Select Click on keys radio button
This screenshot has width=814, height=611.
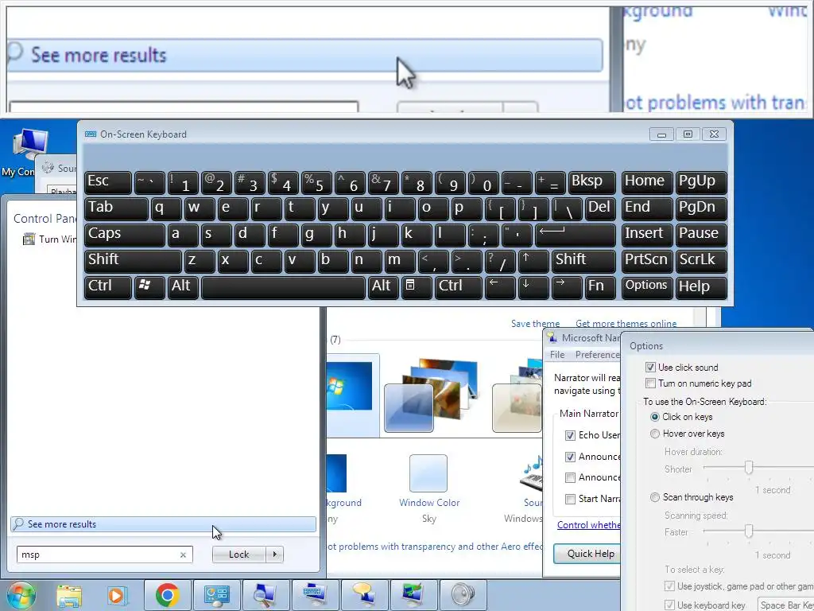tap(655, 417)
